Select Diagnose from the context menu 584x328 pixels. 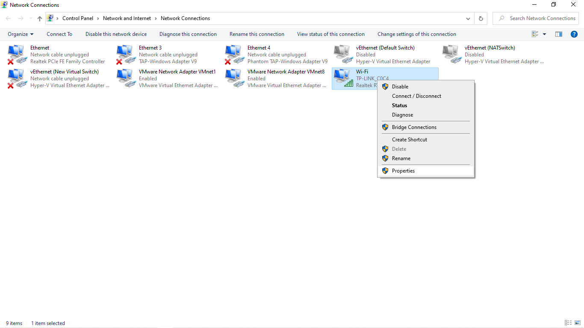coord(426,115)
